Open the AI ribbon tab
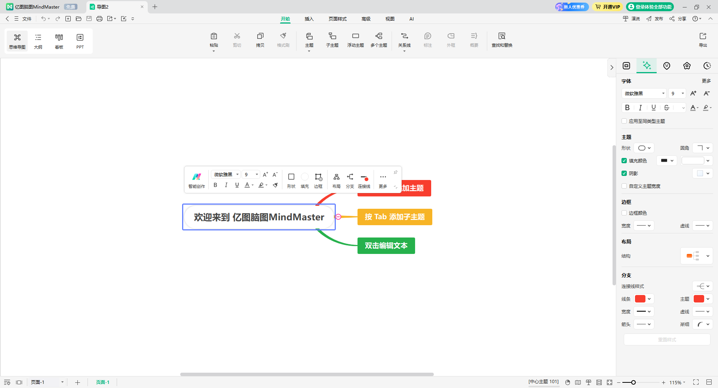The height and width of the screenshot is (388, 718). [411, 19]
